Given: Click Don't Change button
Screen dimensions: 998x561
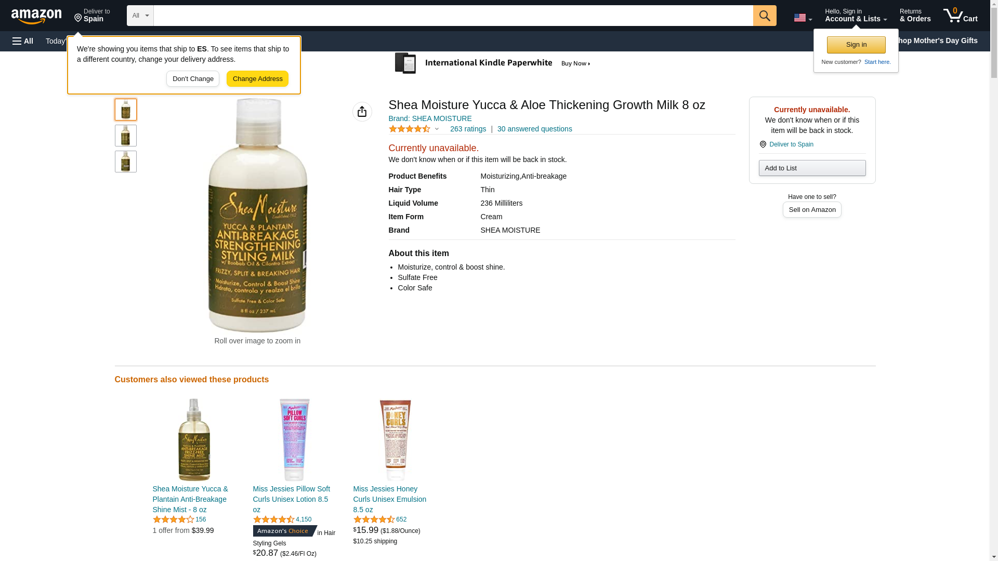Looking at the screenshot, I should pos(193,79).
